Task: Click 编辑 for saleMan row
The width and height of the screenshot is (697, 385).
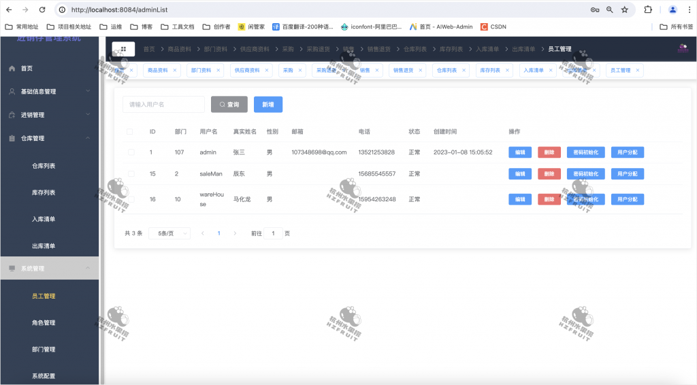Action: point(520,173)
